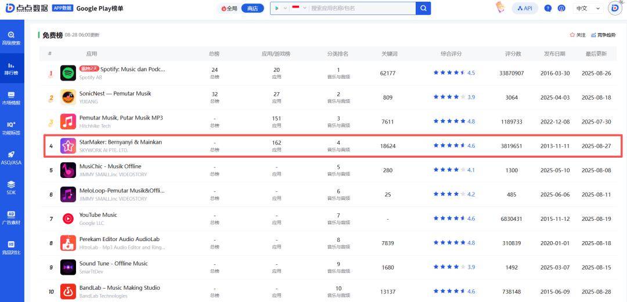Click the Perekam Editor Audio AudioLab icon
The height and width of the screenshot is (302, 627).
pos(68,243)
